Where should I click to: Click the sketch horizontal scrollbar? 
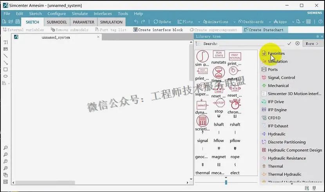(45, 183)
